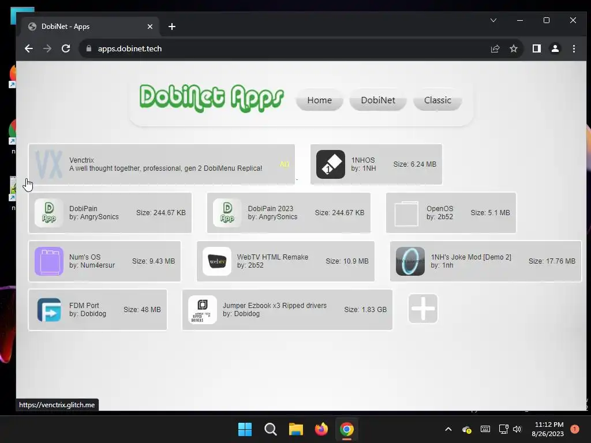Click the Chrome profile avatar icon
The width and height of the screenshot is (591, 443).
[x=555, y=48]
